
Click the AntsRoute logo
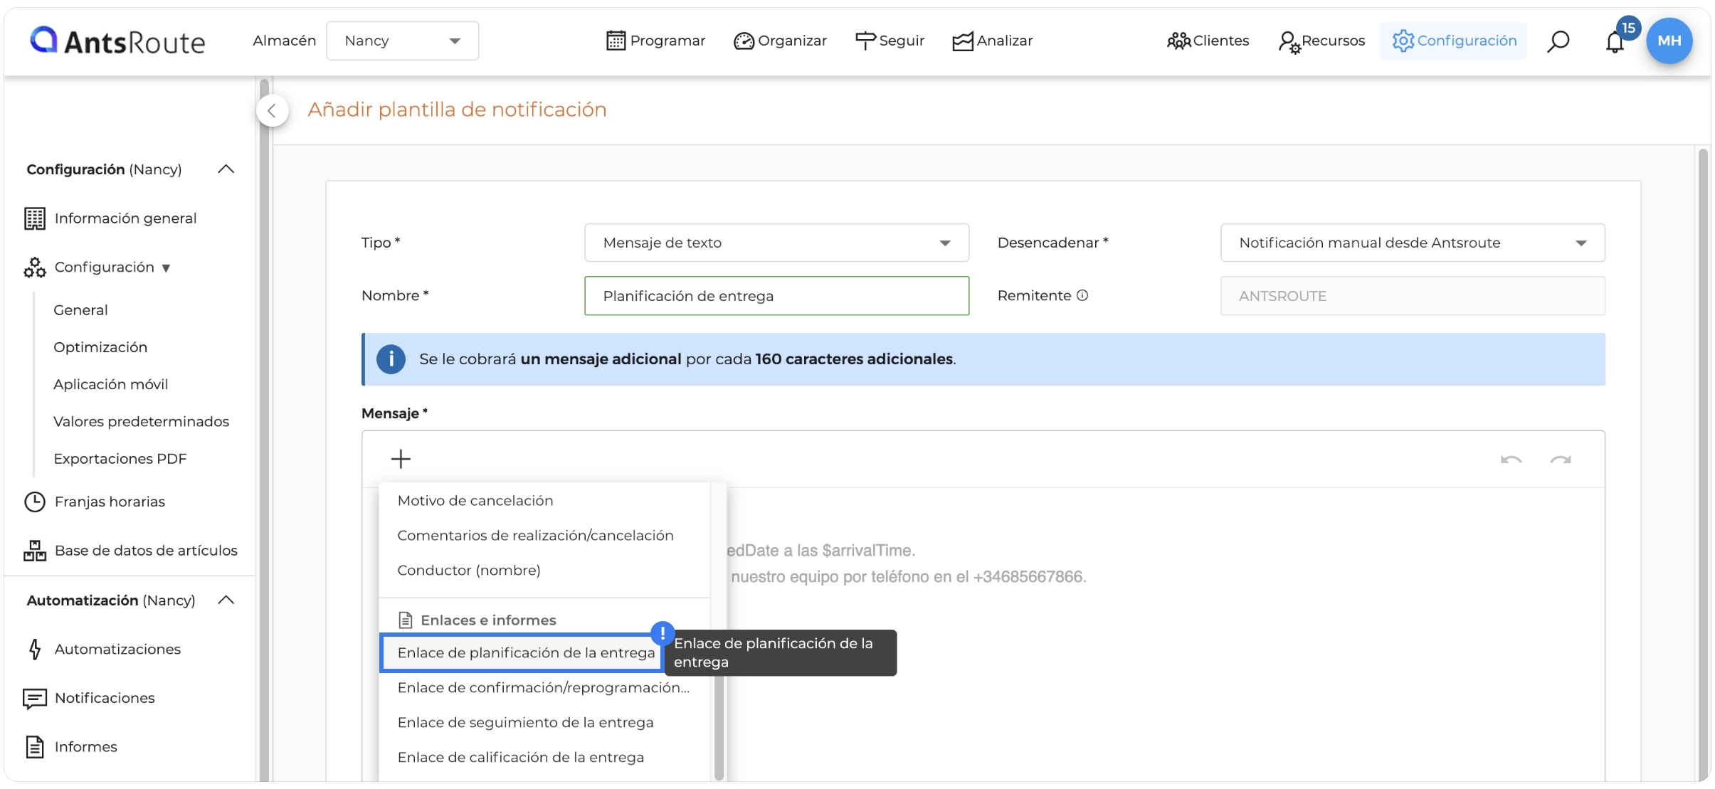tap(117, 41)
